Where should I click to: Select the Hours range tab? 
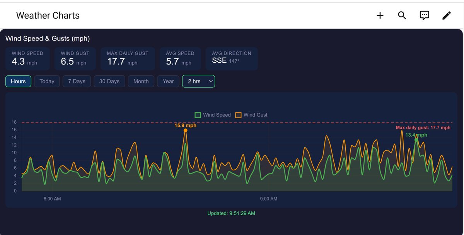[18, 81]
